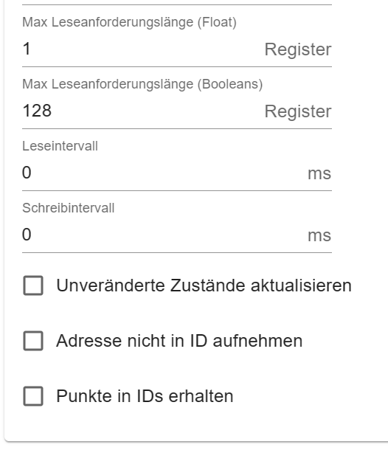Click the ms unit beside Leseintervall
388x450 pixels.
pos(319,173)
